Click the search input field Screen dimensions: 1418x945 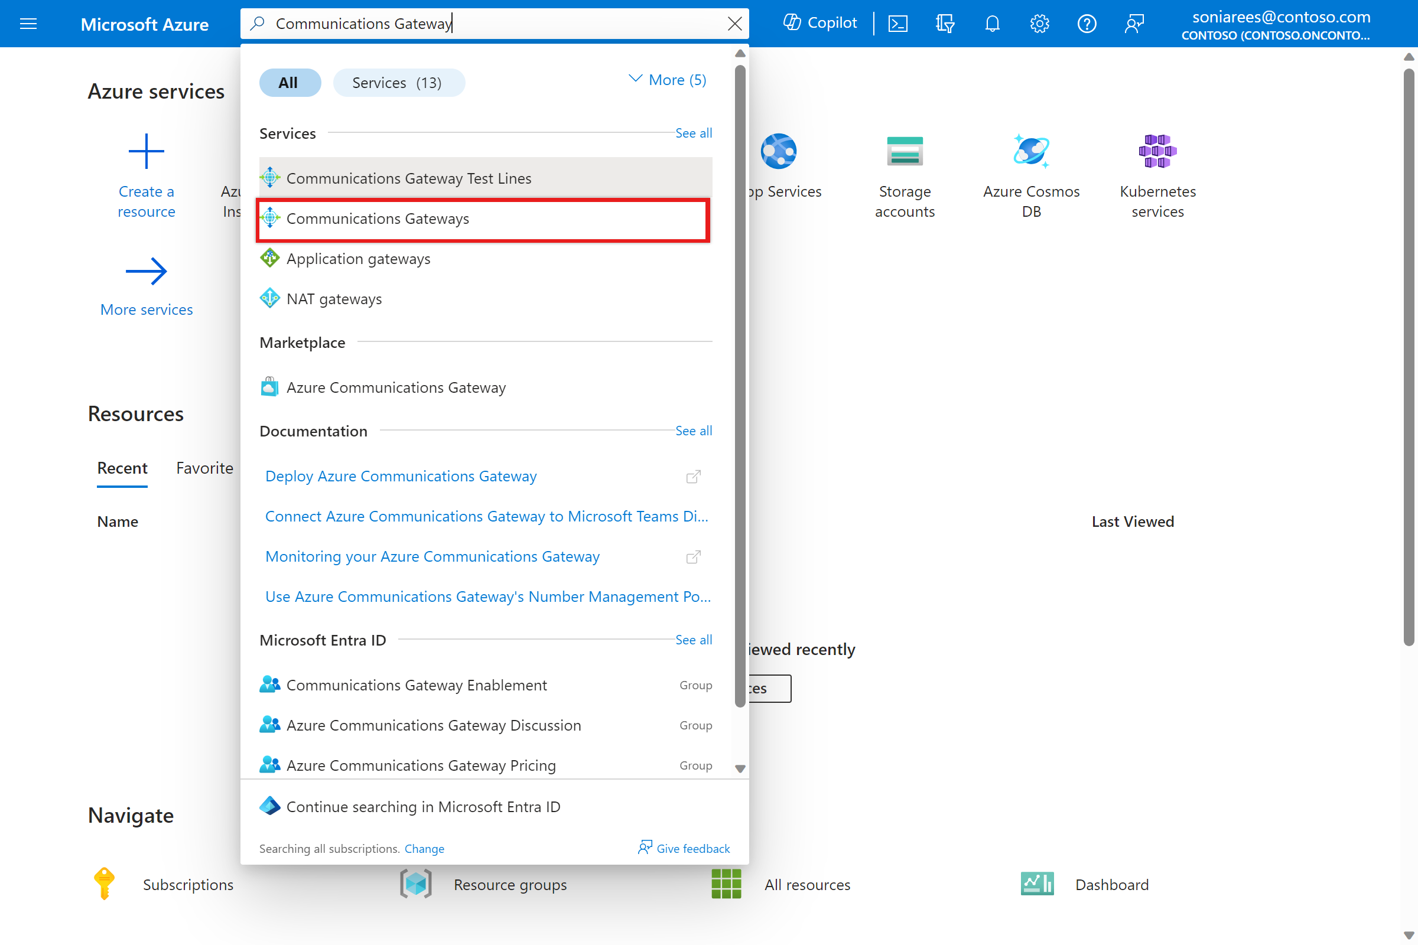(x=494, y=23)
